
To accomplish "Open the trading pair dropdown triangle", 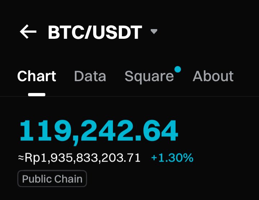I will pyautogui.click(x=154, y=31).
